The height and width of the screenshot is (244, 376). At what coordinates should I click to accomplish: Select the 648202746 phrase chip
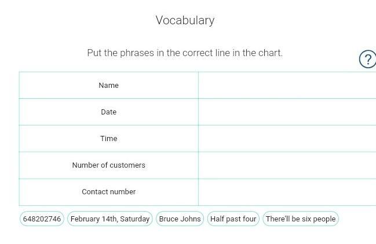pyautogui.click(x=42, y=219)
